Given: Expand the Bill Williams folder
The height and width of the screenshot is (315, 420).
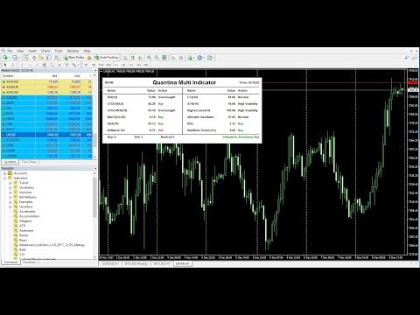Looking at the screenshot, I should pos(10,197).
